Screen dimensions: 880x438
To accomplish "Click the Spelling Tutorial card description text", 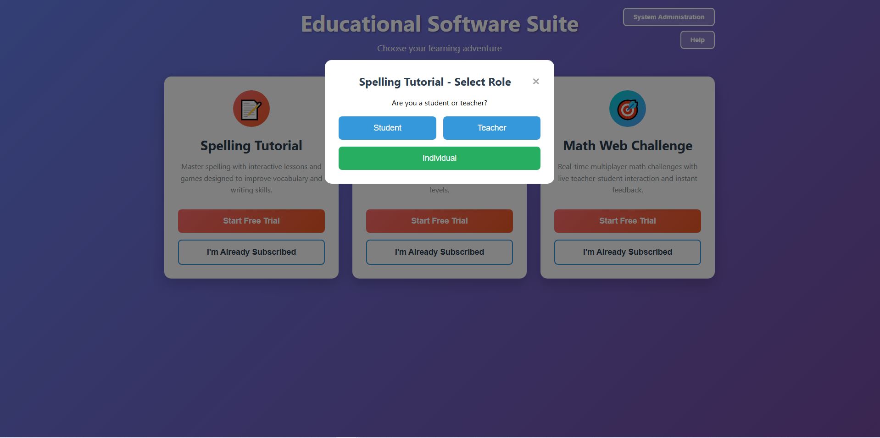I will click(x=251, y=178).
